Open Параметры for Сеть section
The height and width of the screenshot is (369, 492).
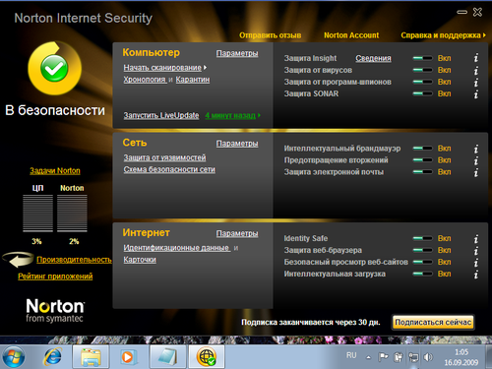tap(237, 144)
